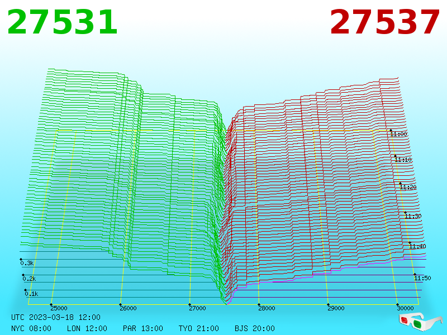This screenshot has width=447, height=335.
Task: Click the 30000 price axis label
Action: point(405,308)
